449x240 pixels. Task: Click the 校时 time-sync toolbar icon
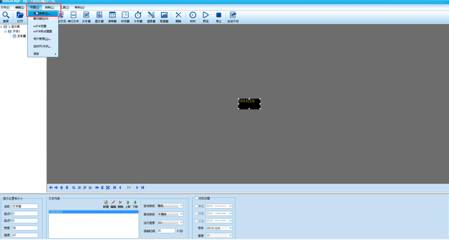tap(193, 17)
